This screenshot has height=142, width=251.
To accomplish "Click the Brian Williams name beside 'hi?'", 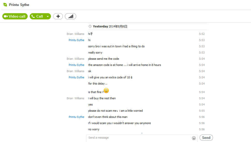I will 75,34.
